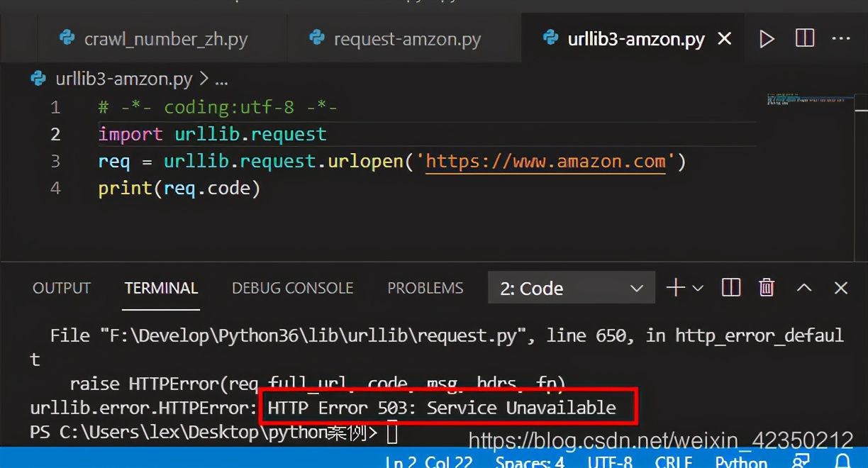Open more editor actions with the ellipsis icon
Viewport: 868px width, 468px height.
[x=841, y=39]
